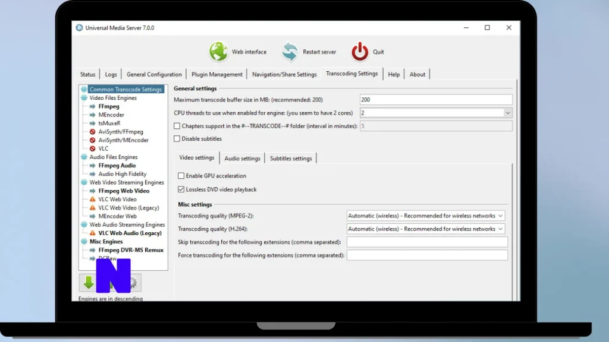Image resolution: width=609 pixels, height=342 pixels.
Task: Click the red Quit power icon
Action: coord(360,52)
